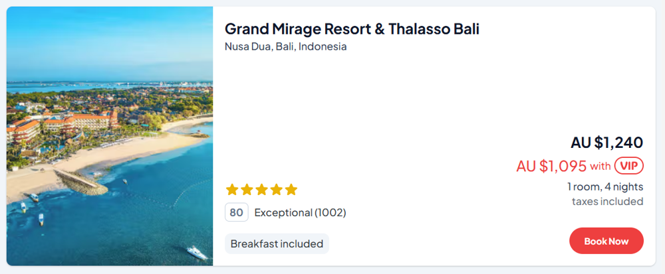
Task: Click the white speedboat in the photo
Action: click(x=197, y=252)
